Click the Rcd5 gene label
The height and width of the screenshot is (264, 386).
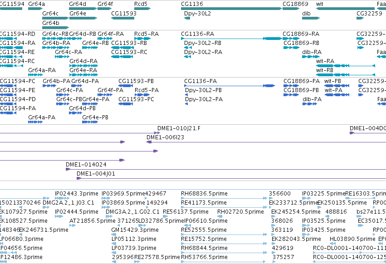pos(141,4)
